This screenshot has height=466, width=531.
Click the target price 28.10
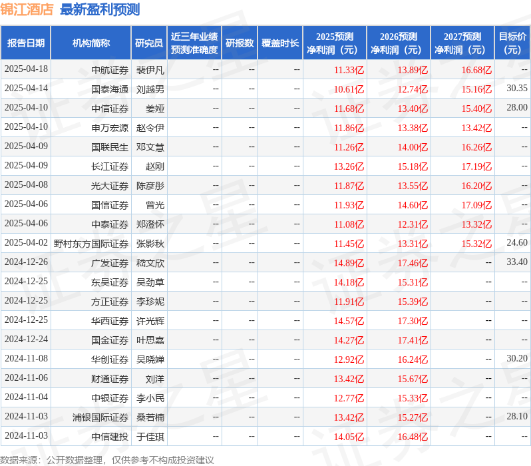517,417
